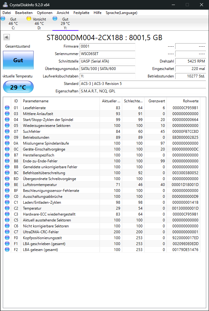Click status orb for Kopfpositionierungszeit row
The width and height of the screenshot is (209, 311).
click(7, 238)
